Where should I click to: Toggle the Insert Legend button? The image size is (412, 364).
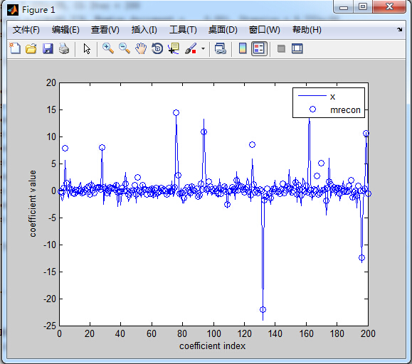[259, 48]
